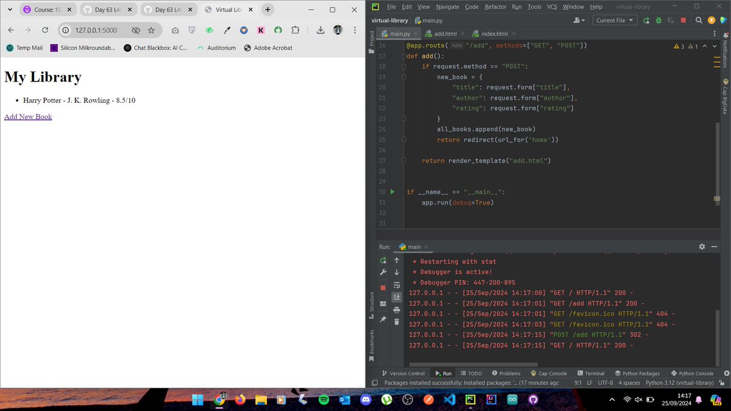Bookmark this page with star icon

(151, 30)
